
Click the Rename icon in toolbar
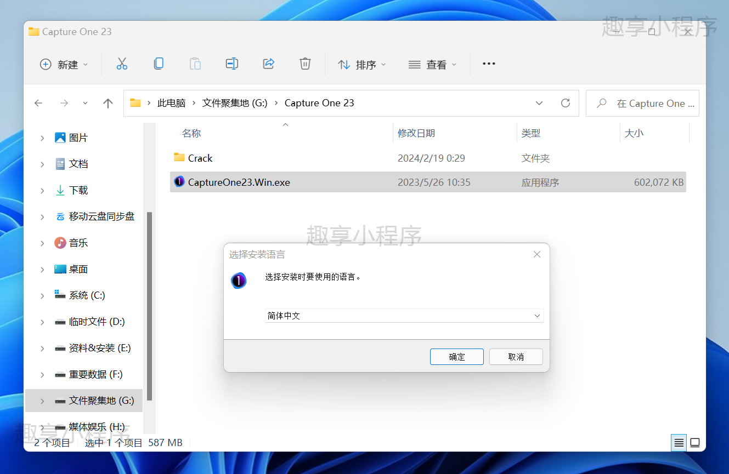pos(232,64)
